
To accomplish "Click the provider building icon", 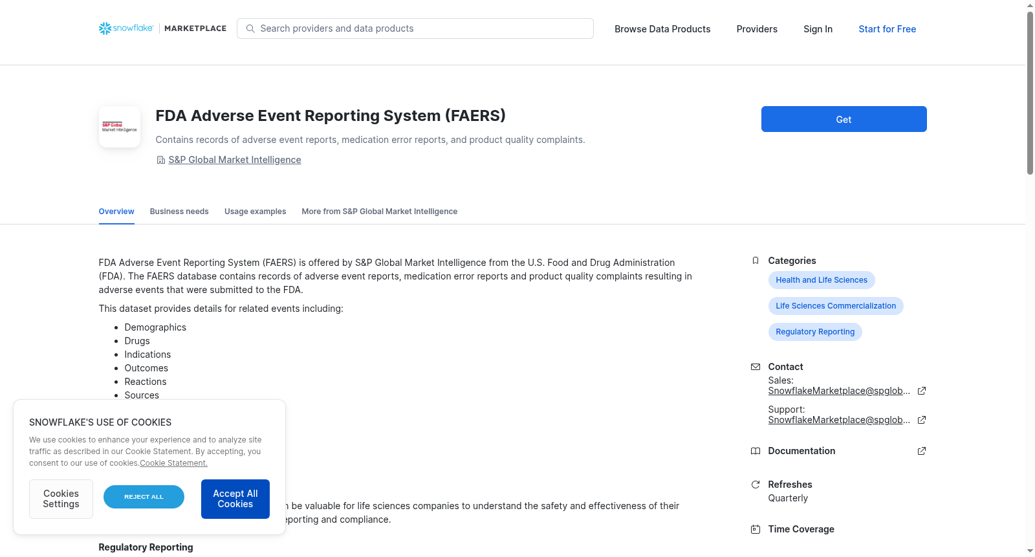I will click(x=160, y=160).
